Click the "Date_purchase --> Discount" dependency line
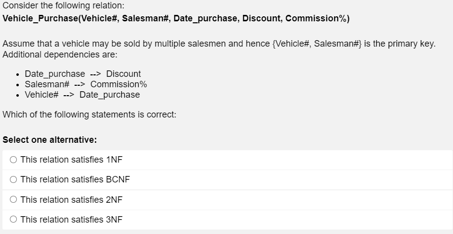Screen dimensions: 453x234 83,74
